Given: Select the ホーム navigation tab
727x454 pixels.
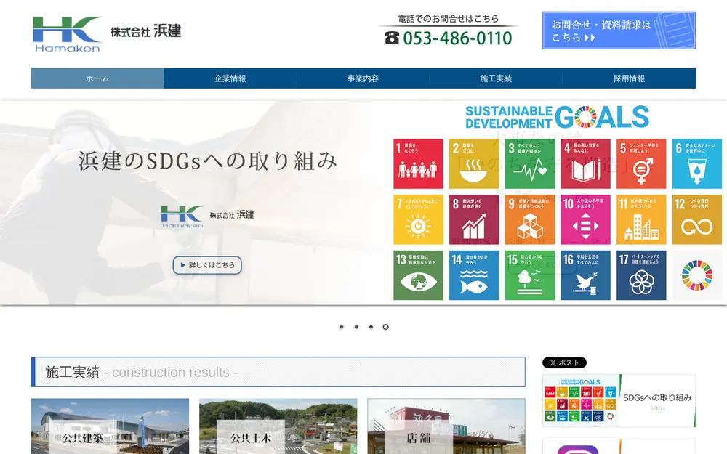Looking at the screenshot, I should (97, 78).
